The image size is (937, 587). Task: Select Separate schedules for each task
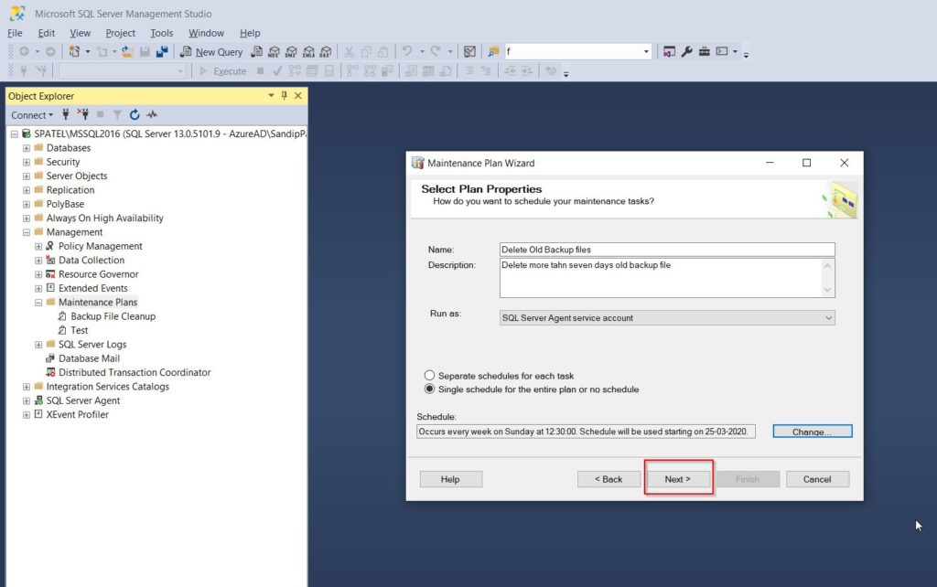[429, 376]
